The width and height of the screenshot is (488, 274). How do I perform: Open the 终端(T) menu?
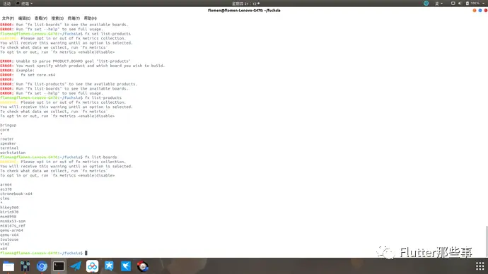(x=74, y=18)
